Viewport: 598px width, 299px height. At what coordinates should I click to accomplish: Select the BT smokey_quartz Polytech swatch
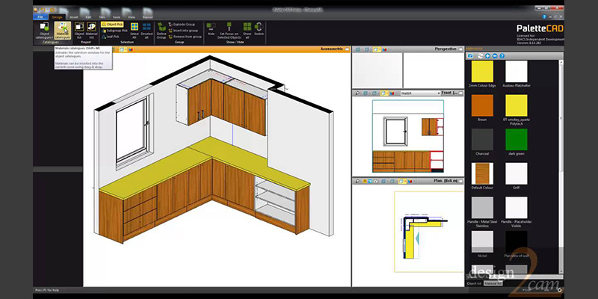[517, 105]
